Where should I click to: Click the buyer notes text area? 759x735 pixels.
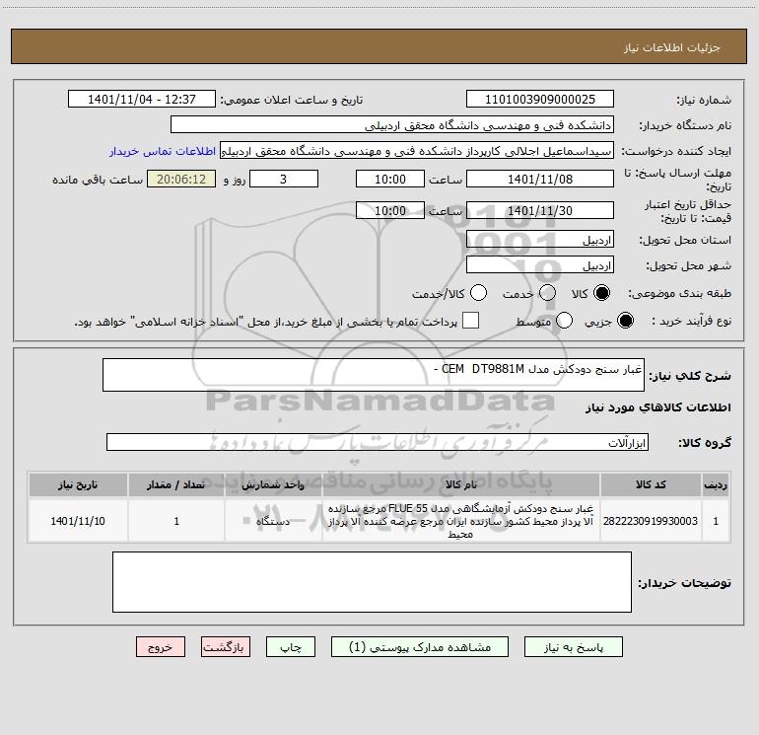(x=372, y=582)
